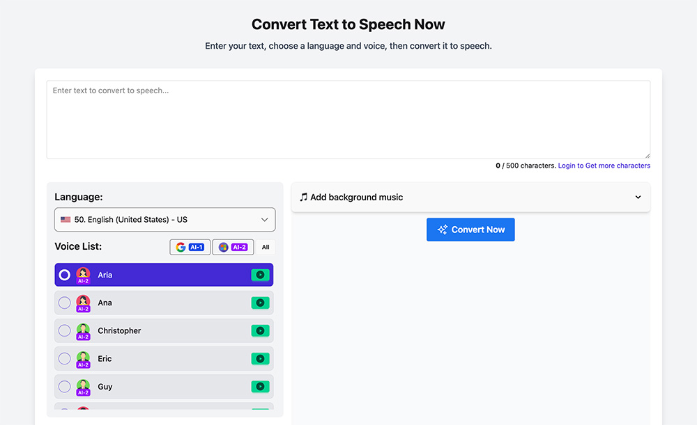Select the Christopher radio button
The width and height of the screenshot is (697, 425).
64,331
